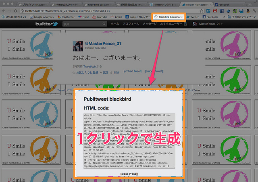The height and width of the screenshot is (182, 258).
Task: Open the Flickr bookmark
Action: [x=83, y=17]
